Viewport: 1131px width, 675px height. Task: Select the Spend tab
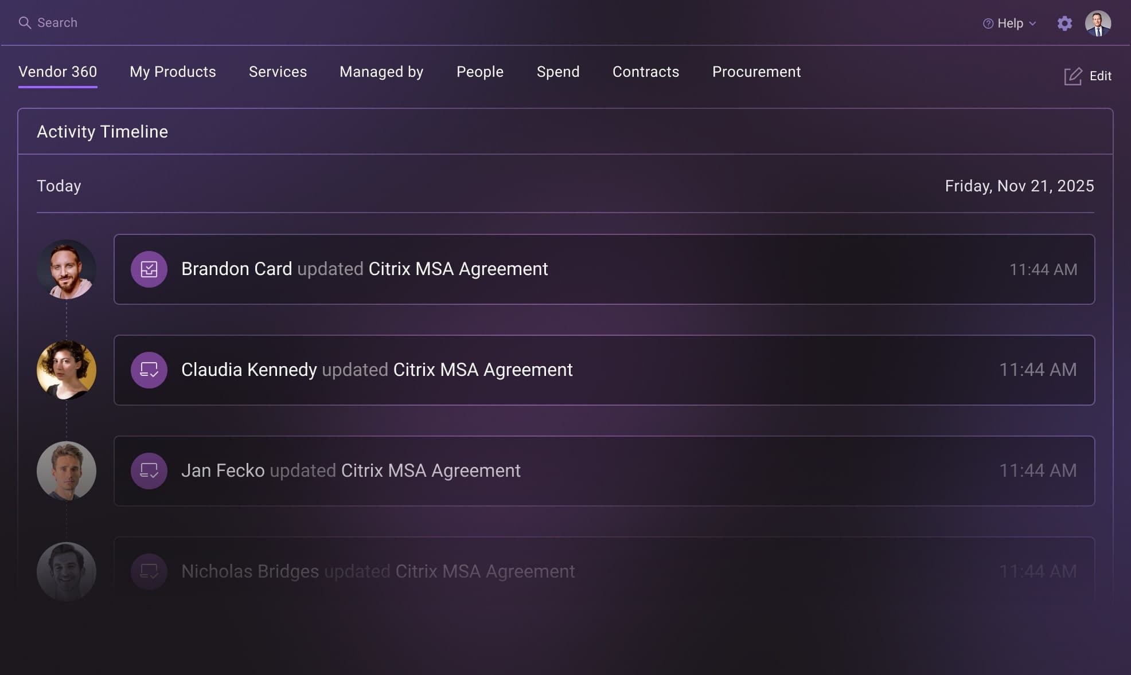pos(557,72)
